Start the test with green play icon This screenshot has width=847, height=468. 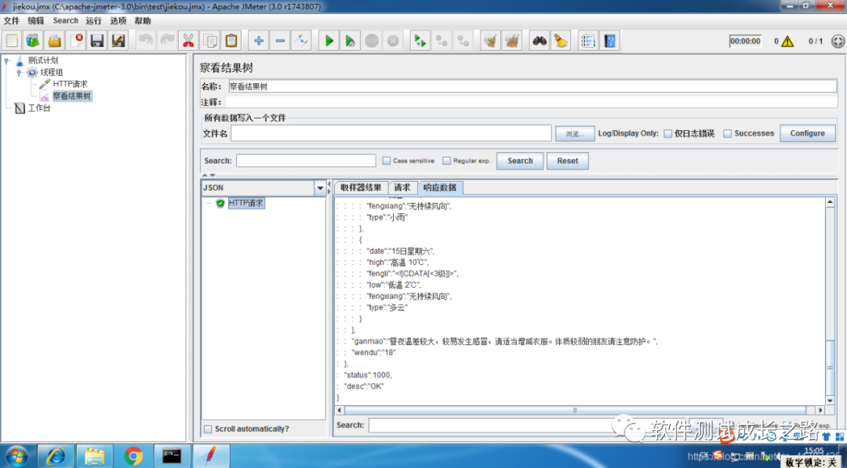(x=329, y=41)
